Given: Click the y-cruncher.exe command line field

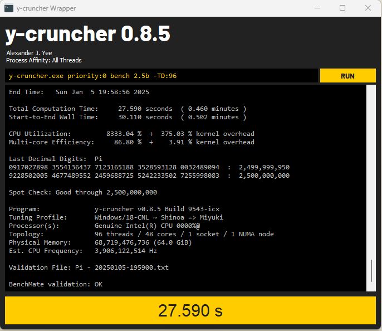Looking at the screenshot, I should pyautogui.click(x=161, y=76).
